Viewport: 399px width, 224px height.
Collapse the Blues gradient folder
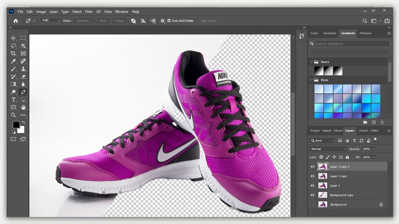pos(312,80)
